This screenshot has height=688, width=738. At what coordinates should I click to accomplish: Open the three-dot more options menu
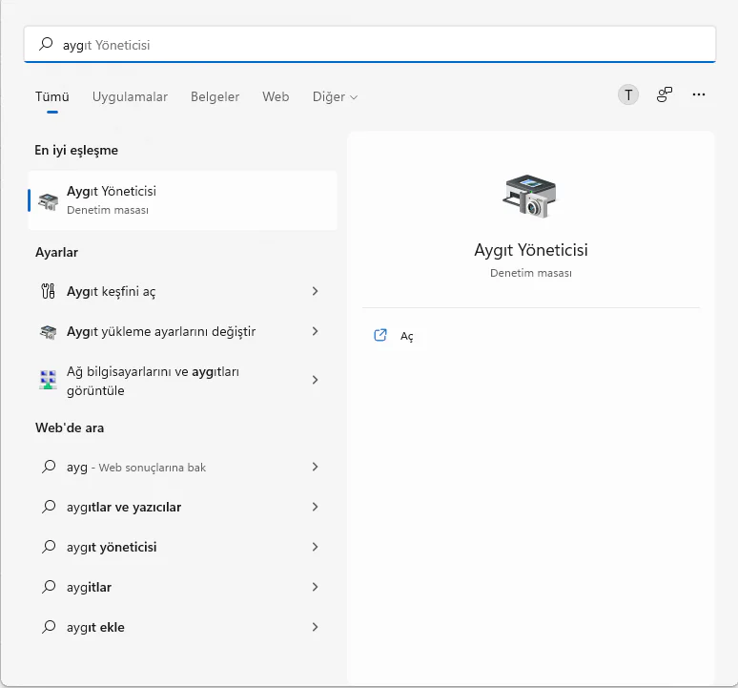(x=699, y=94)
